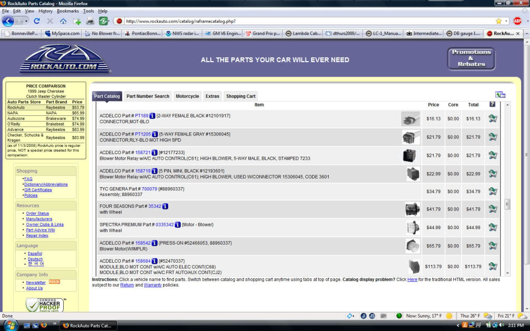Open info icon for part 158684
This screenshot has height=331, width=530.
[154, 261]
